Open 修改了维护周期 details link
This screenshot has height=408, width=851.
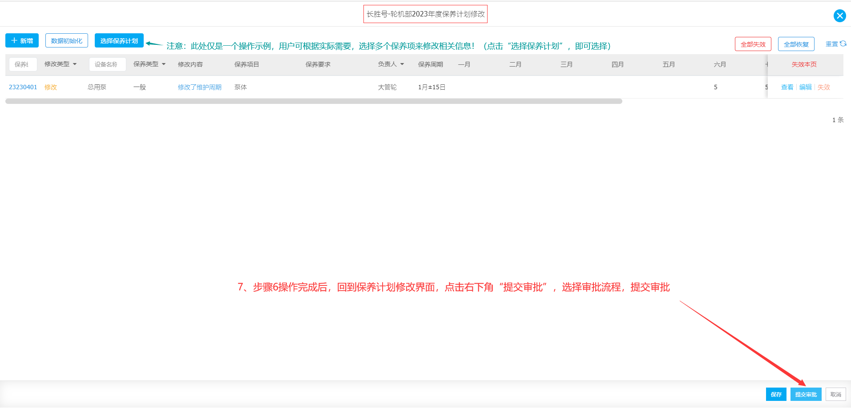200,87
